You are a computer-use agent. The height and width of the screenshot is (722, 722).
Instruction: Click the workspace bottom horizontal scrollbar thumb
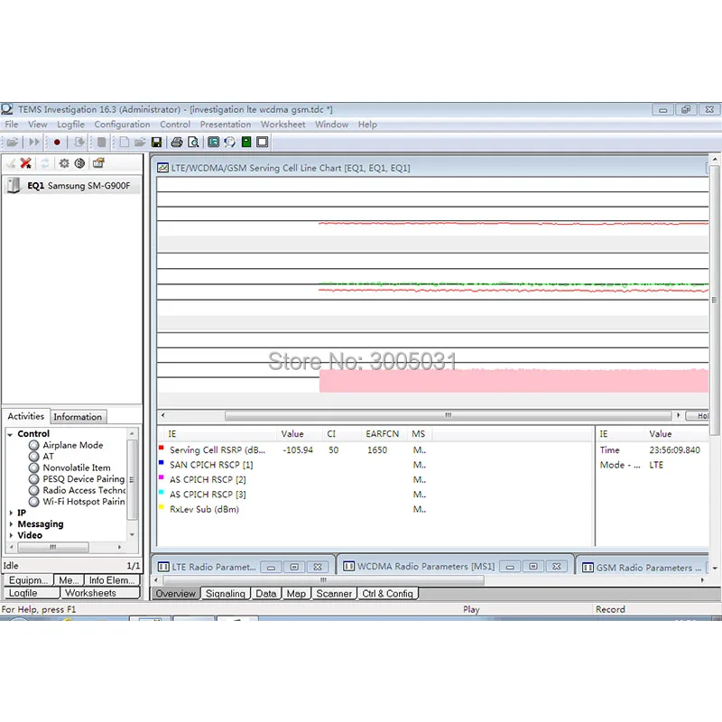tap(323, 580)
